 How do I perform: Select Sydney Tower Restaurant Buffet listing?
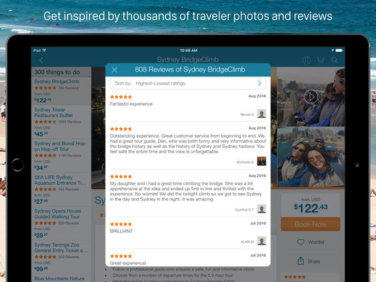tap(61, 122)
